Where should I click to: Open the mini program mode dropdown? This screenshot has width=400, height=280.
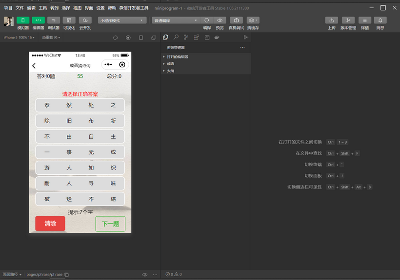[x=122, y=20]
